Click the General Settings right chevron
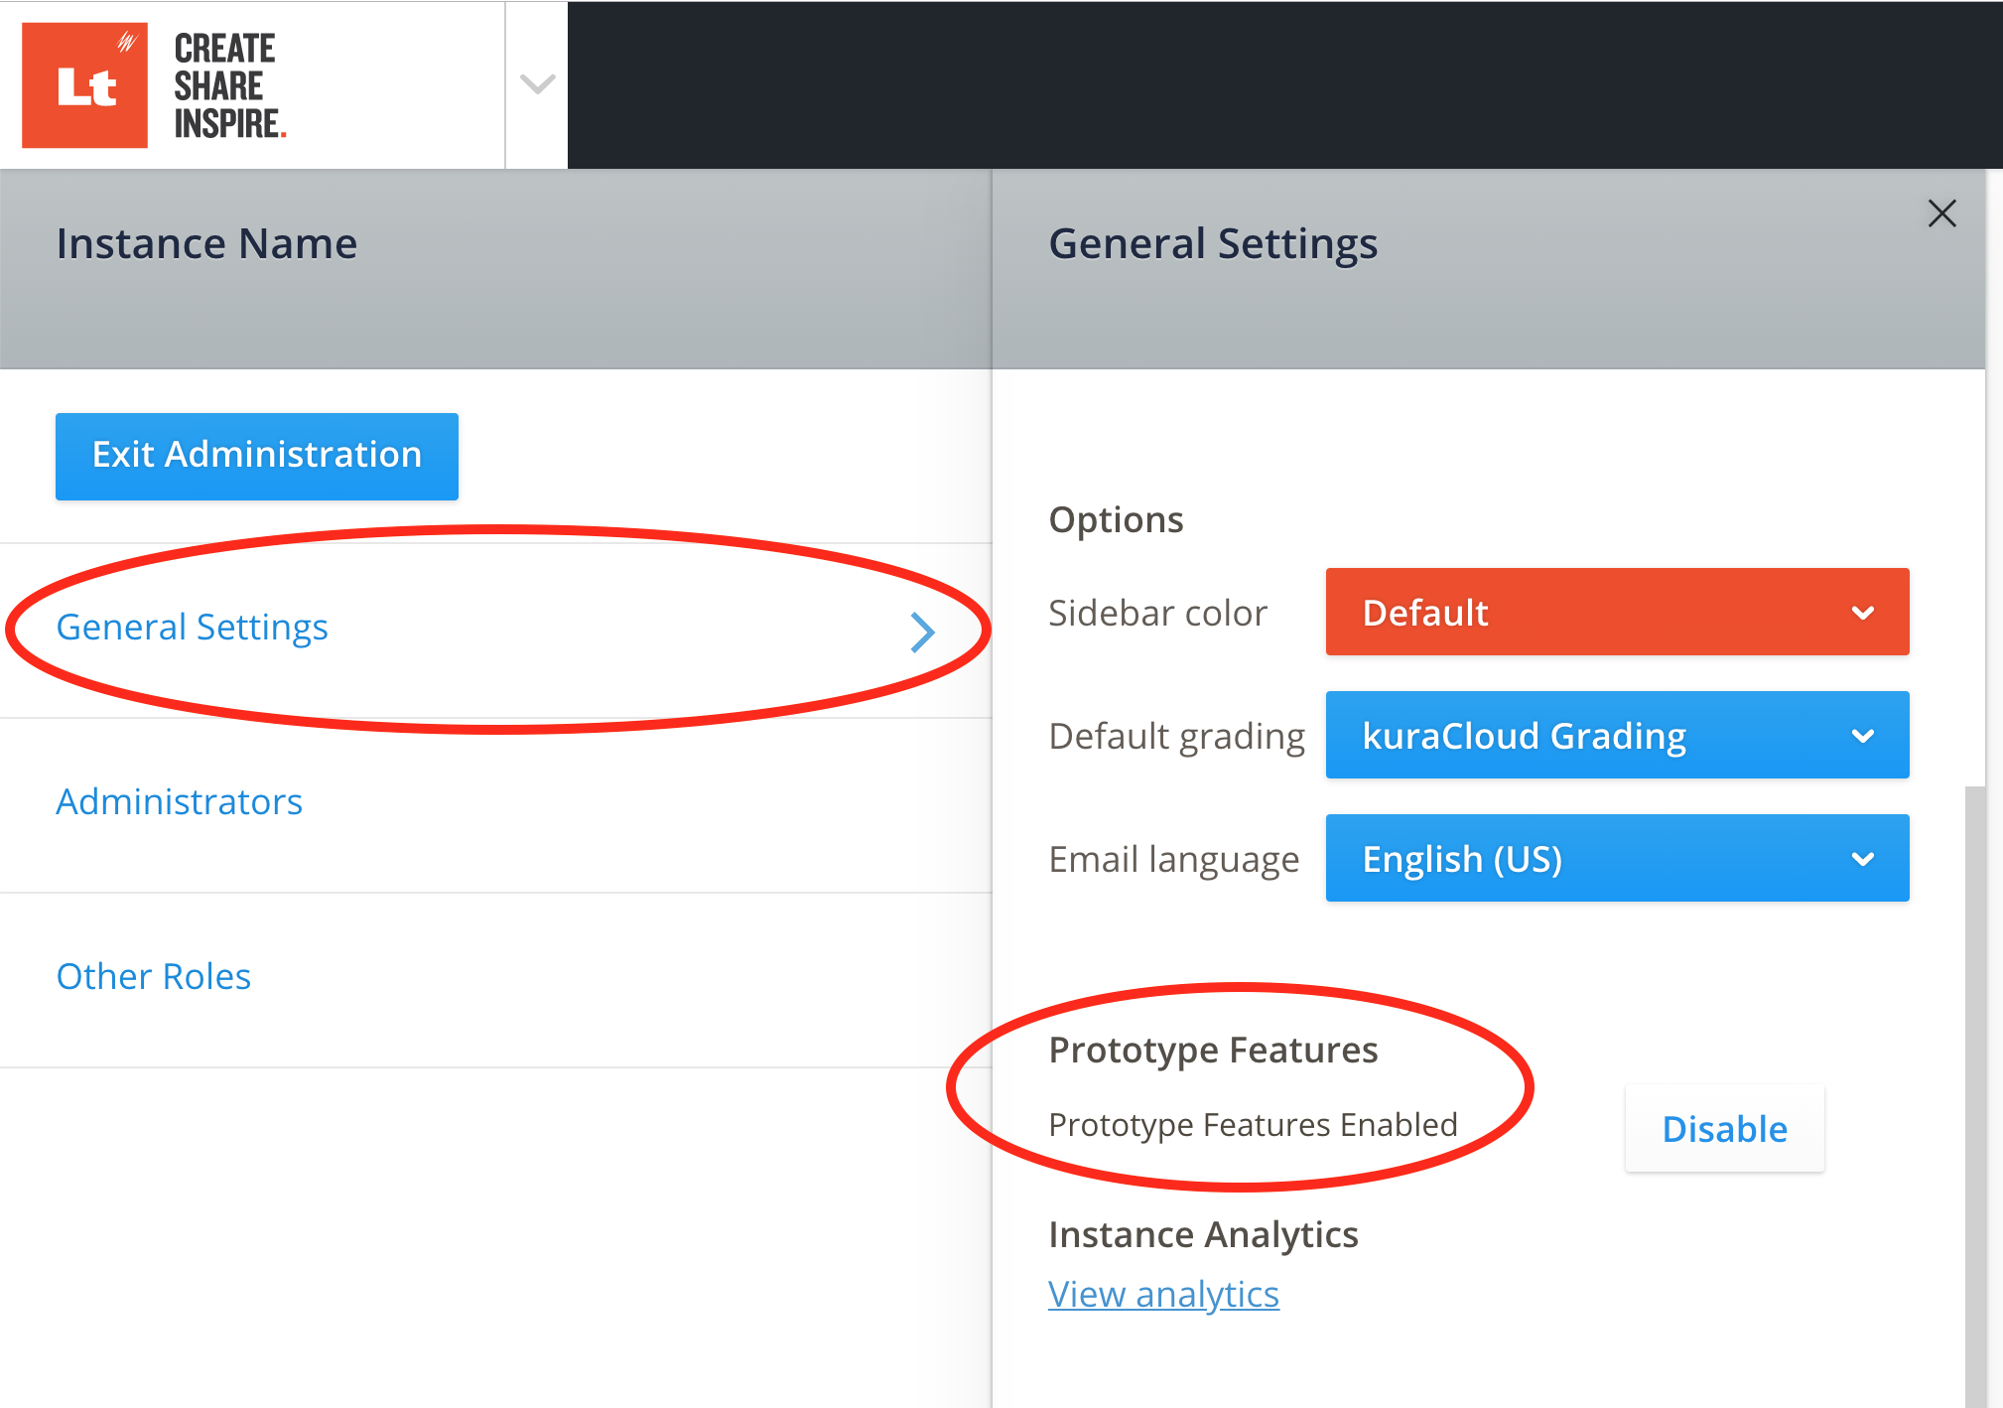The height and width of the screenshot is (1408, 2003). pos(923,632)
